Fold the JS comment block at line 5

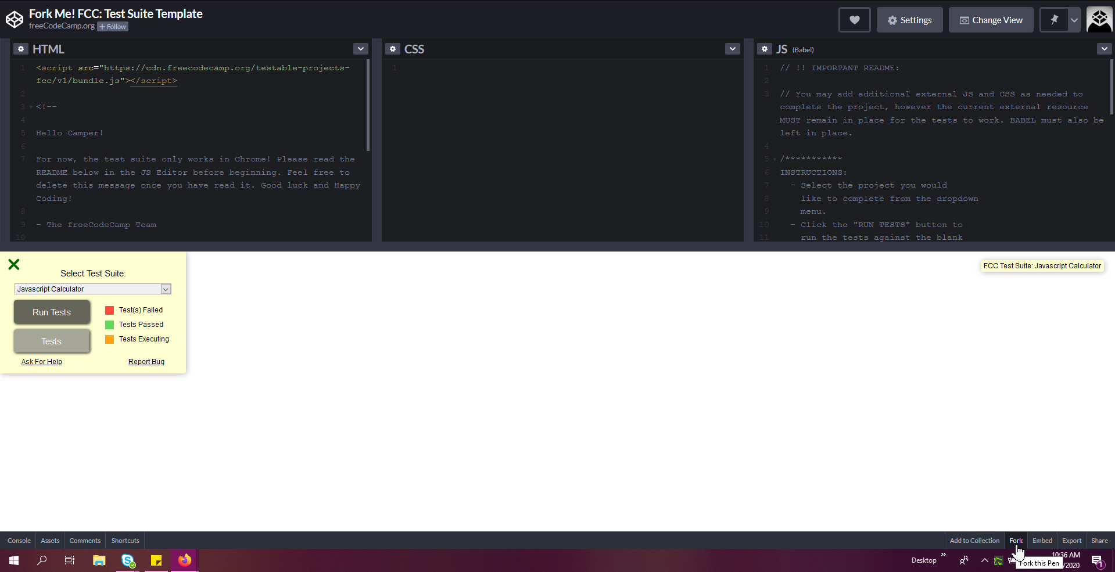point(775,160)
